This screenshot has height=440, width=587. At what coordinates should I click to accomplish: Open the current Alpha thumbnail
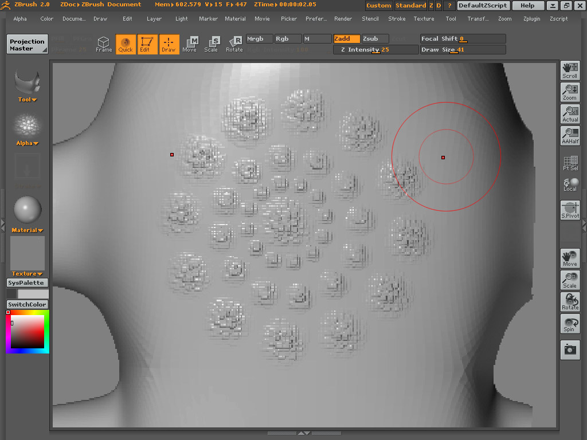(28, 125)
